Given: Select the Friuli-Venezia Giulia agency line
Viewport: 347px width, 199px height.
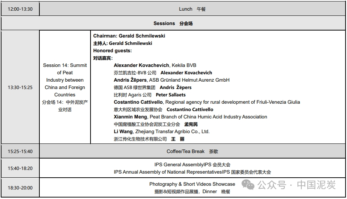Looking at the screenshot, I should pos(207,102).
